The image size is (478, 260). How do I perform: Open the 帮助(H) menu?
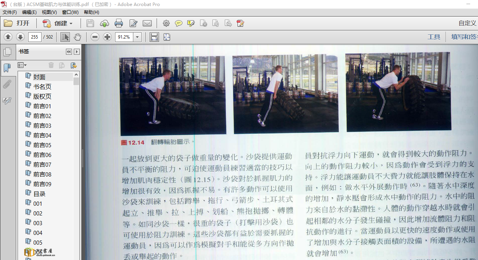click(91, 12)
